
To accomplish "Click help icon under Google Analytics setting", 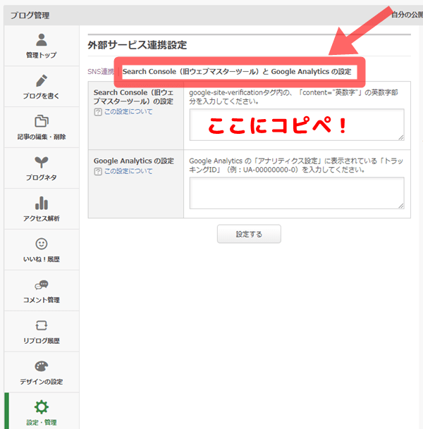I will pos(98,172).
